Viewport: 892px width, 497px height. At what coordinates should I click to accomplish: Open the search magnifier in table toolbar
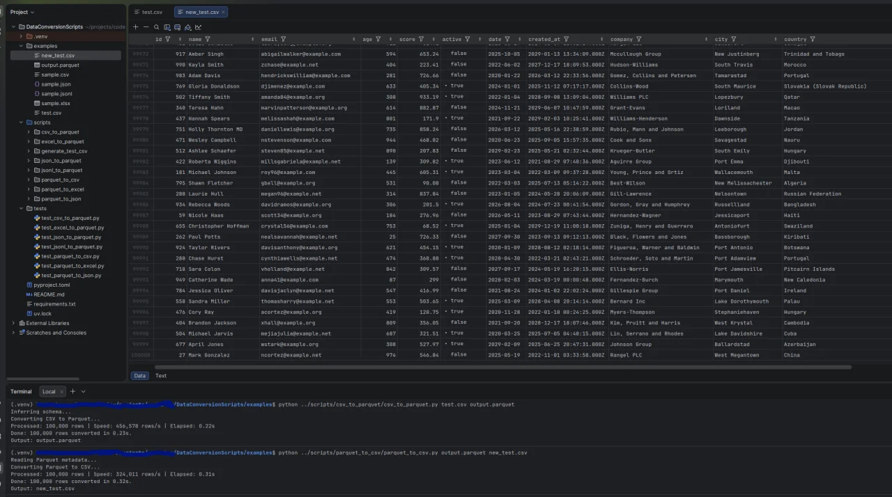[157, 27]
